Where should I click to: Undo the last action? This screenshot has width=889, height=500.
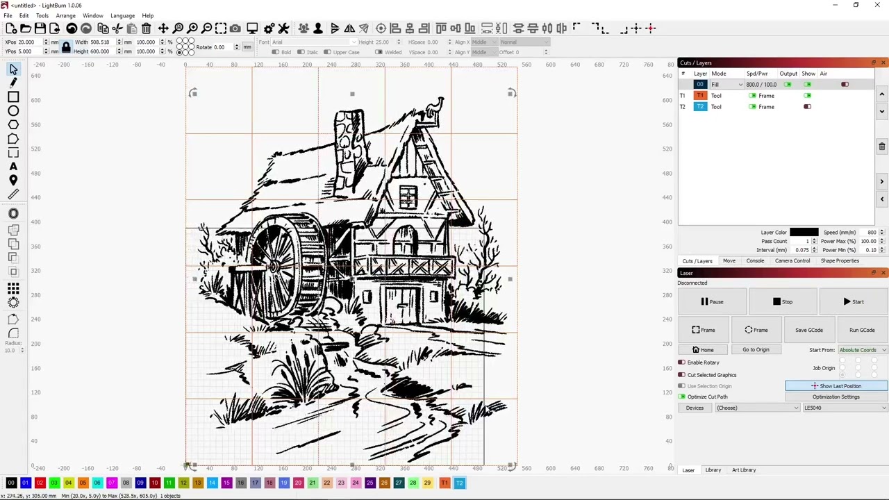72,28
